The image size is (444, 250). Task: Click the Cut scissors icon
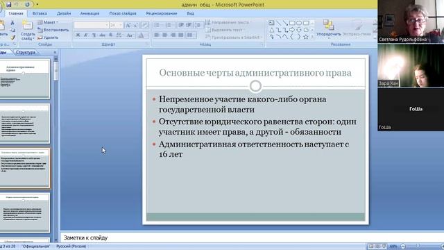point(12,23)
